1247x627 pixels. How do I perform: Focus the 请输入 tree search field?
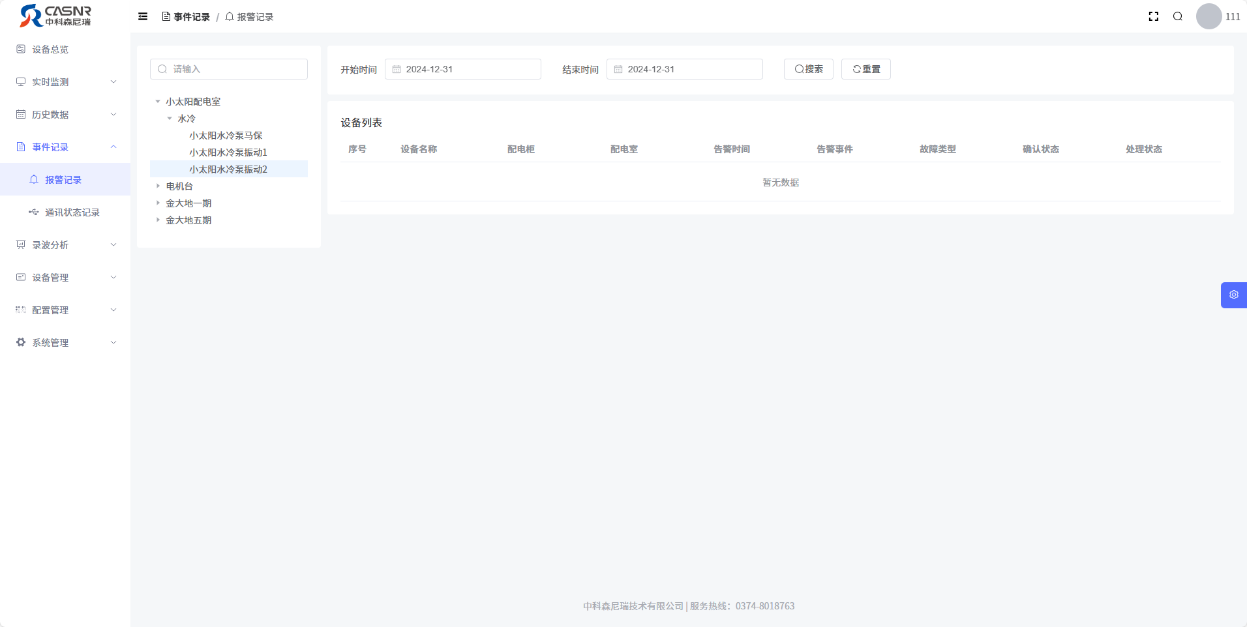229,69
